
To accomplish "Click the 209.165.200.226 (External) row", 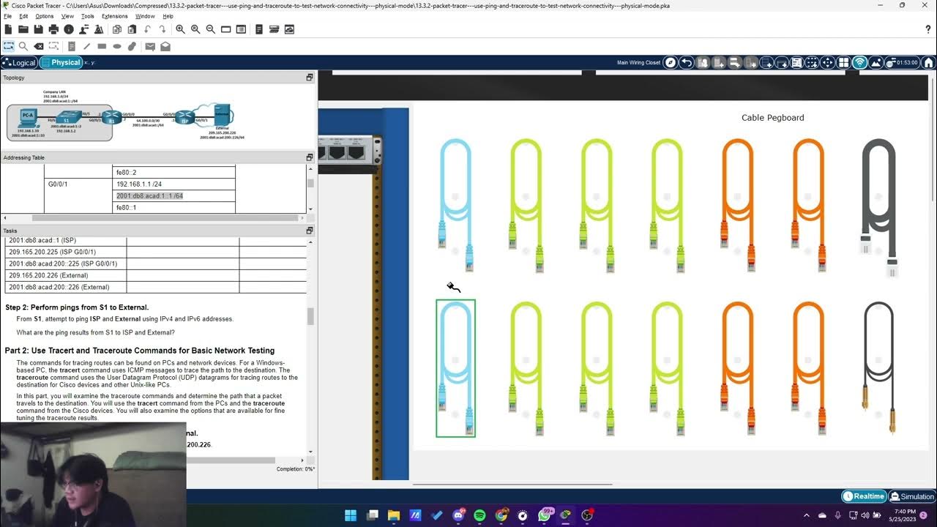I will click(155, 275).
